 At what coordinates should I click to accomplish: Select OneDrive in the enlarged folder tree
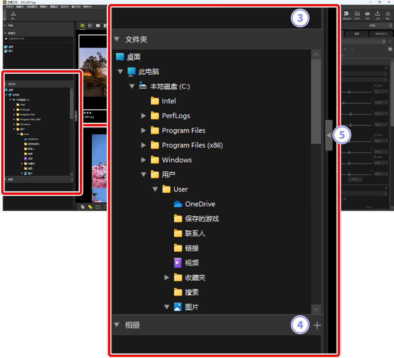click(199, 204)
